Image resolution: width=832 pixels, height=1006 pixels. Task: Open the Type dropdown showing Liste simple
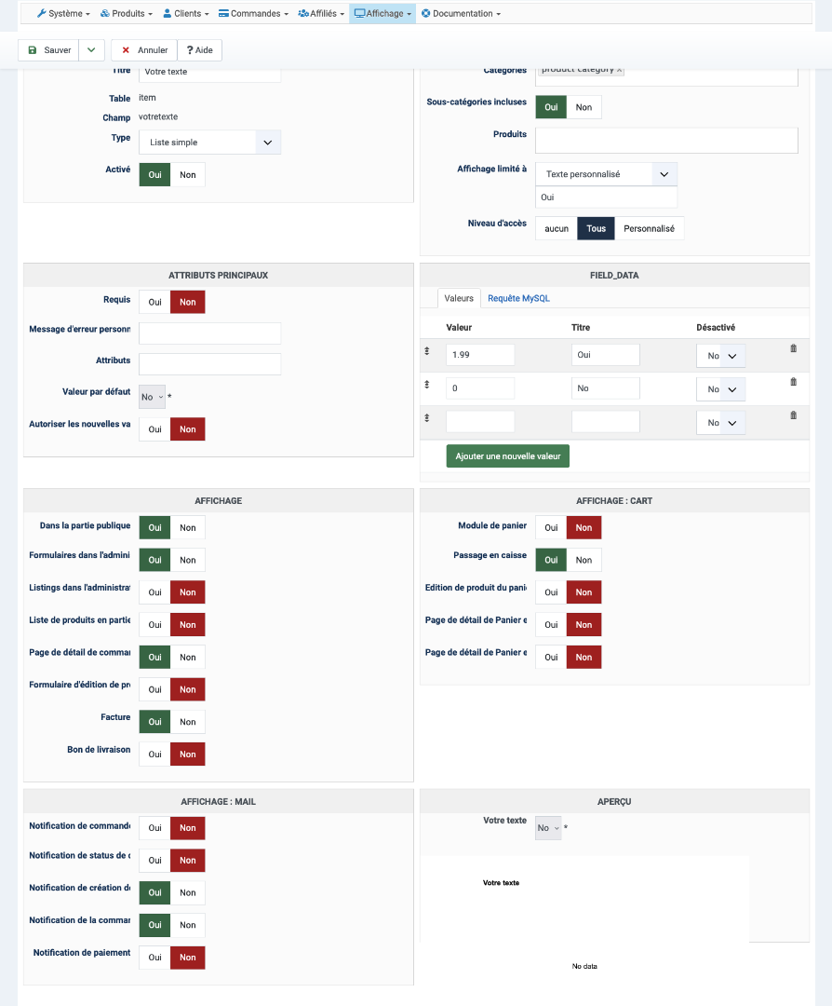[209, 143]
